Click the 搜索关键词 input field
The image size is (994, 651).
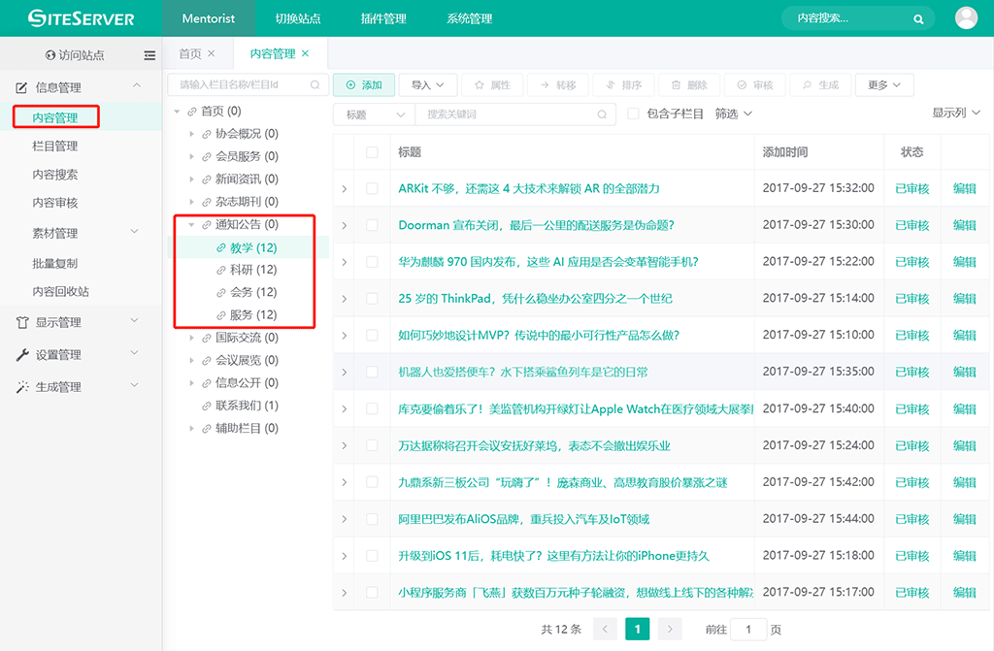514,114
